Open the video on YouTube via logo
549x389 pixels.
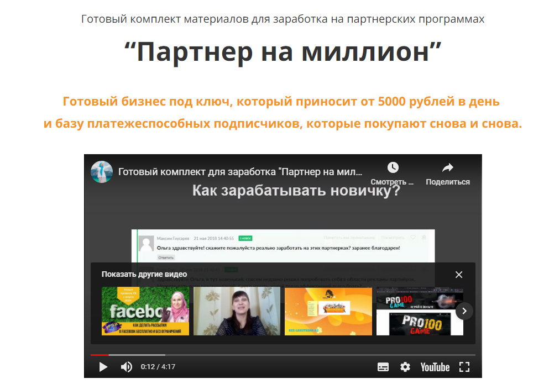pyautogui.click(x=435, y=367)
